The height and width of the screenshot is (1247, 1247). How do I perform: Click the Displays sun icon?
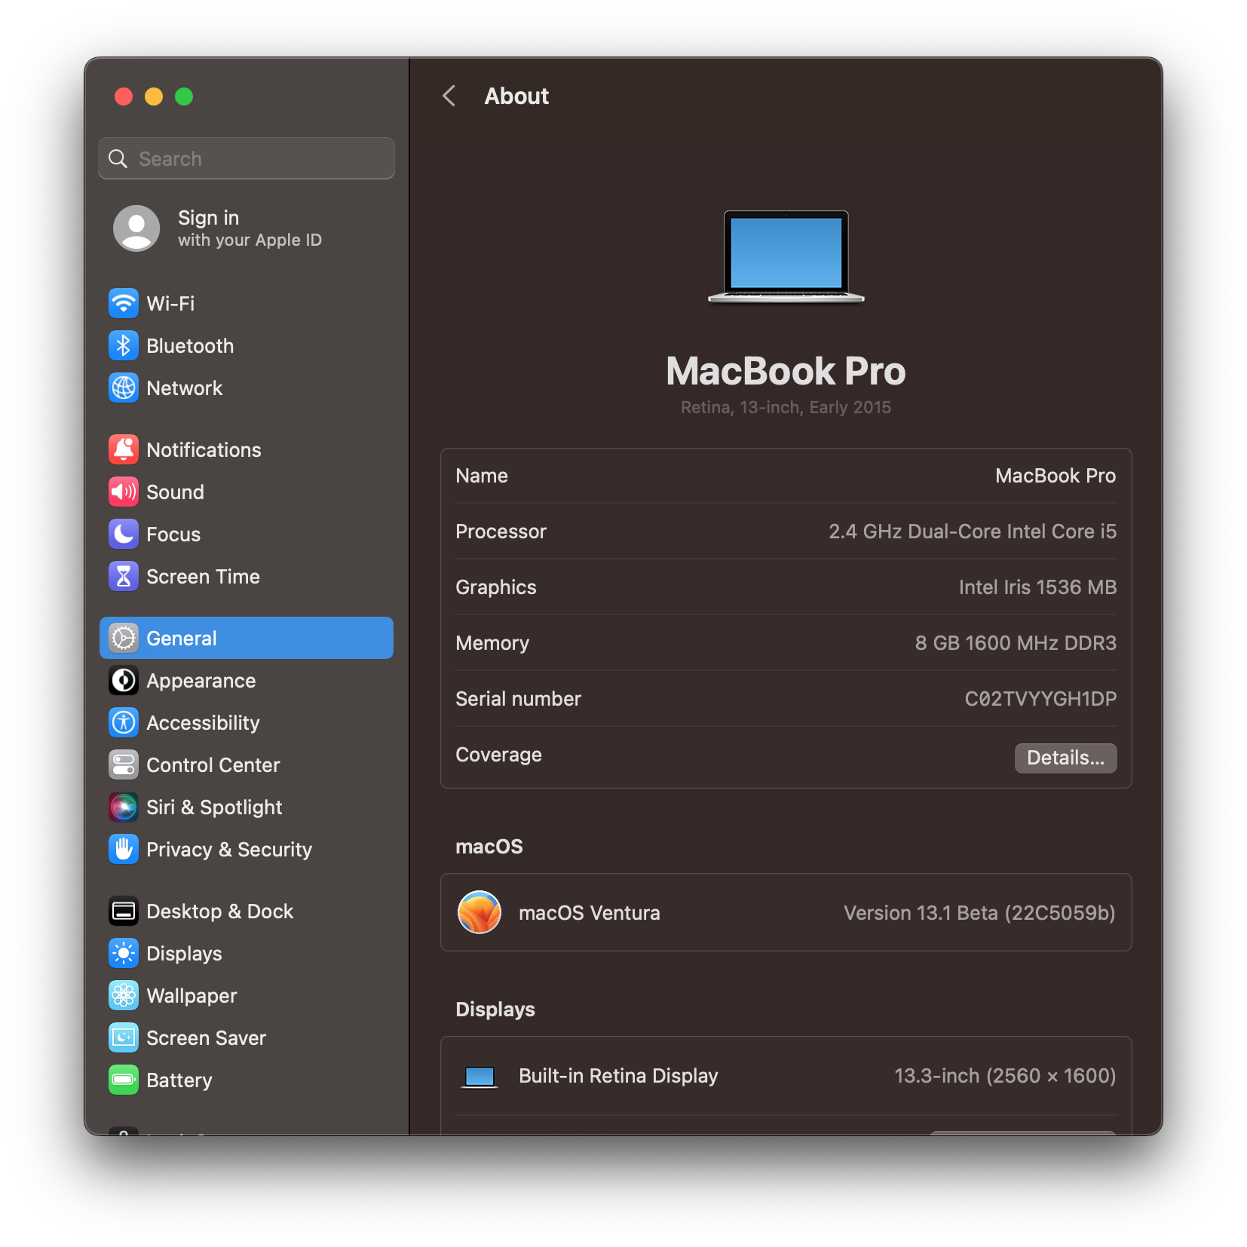click(x=124, y=954)
